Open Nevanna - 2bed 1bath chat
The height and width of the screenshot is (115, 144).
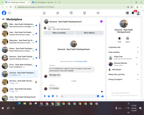[19, 58]
